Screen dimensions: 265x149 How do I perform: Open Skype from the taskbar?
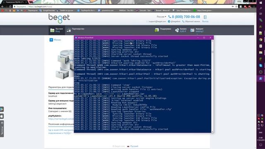[260, 65]
